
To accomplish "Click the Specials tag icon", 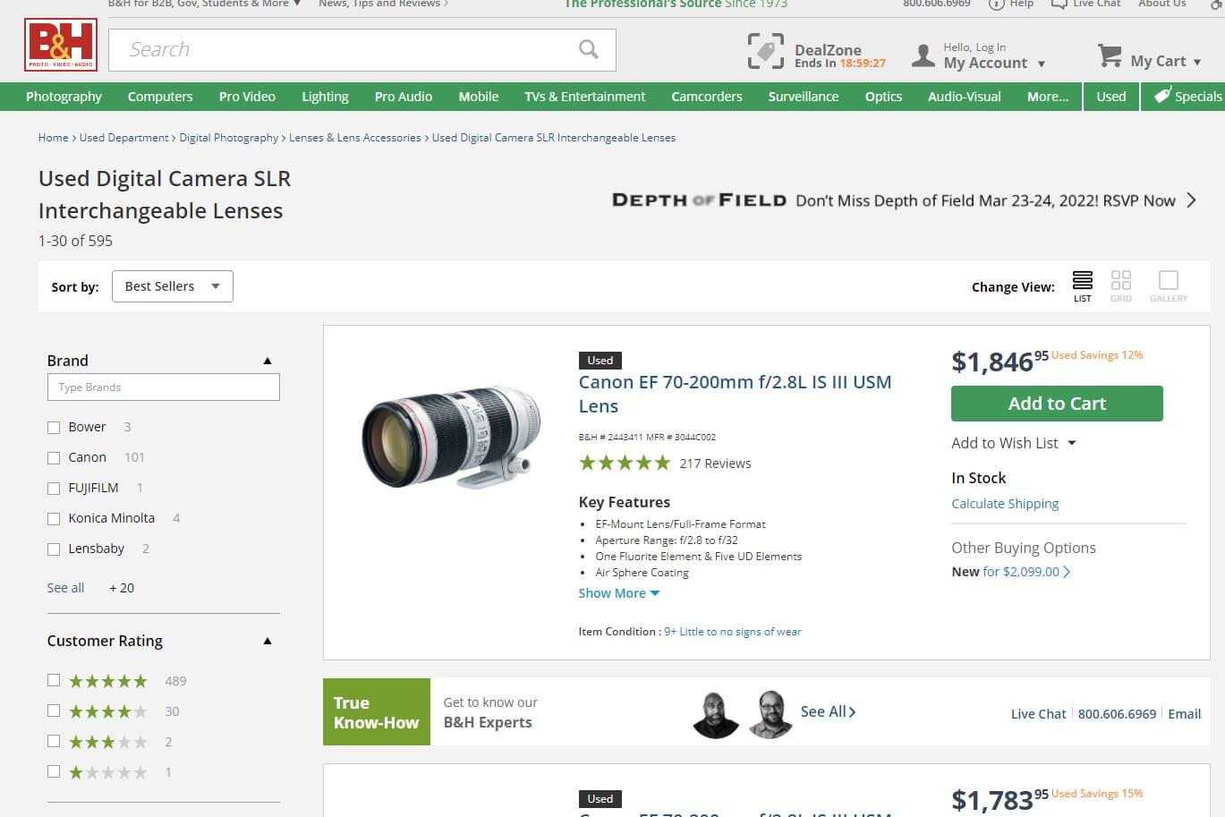I will [x=1162, y=96].
